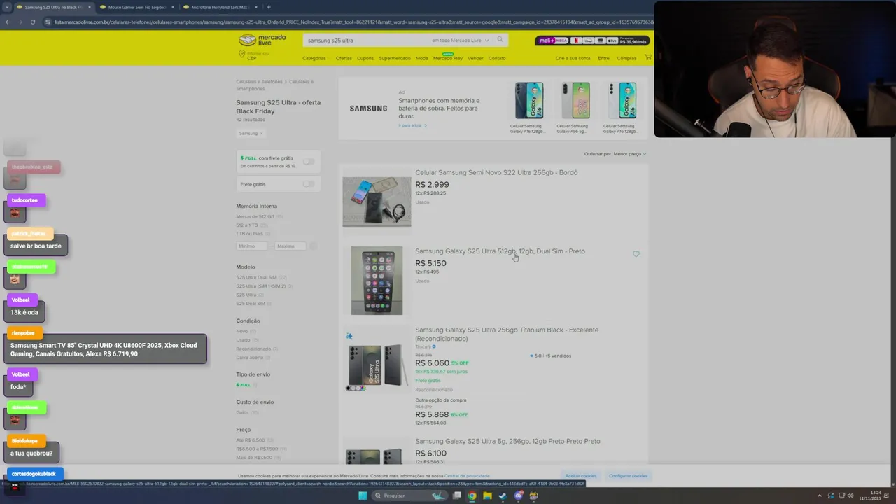Filter condition by 'Usado'
Image resolution: width=896 pixels, height=504 pixels.
pos(243,339)
